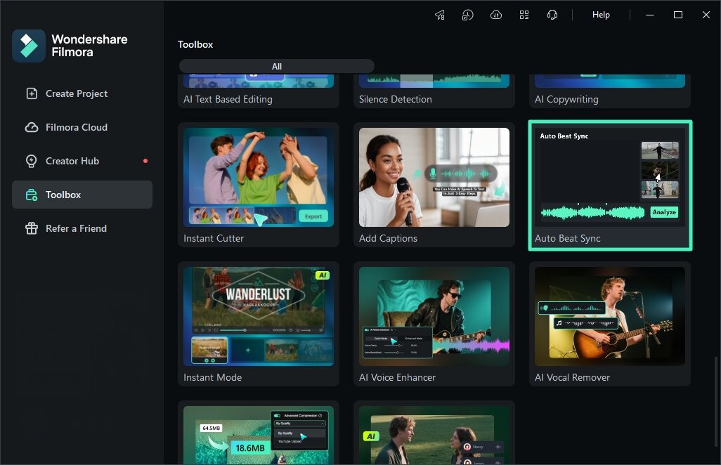721x465 pixels.
Task: Click the Analyze button in Auto Beat Sync
Action: 664,212
